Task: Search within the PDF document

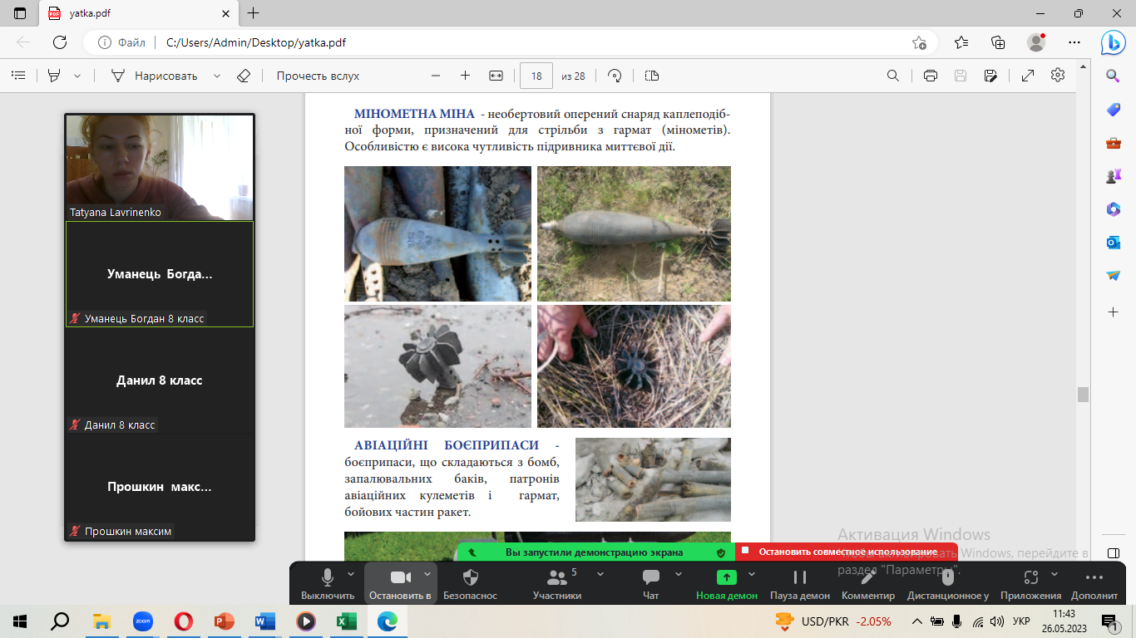Action: coord(893,76)
